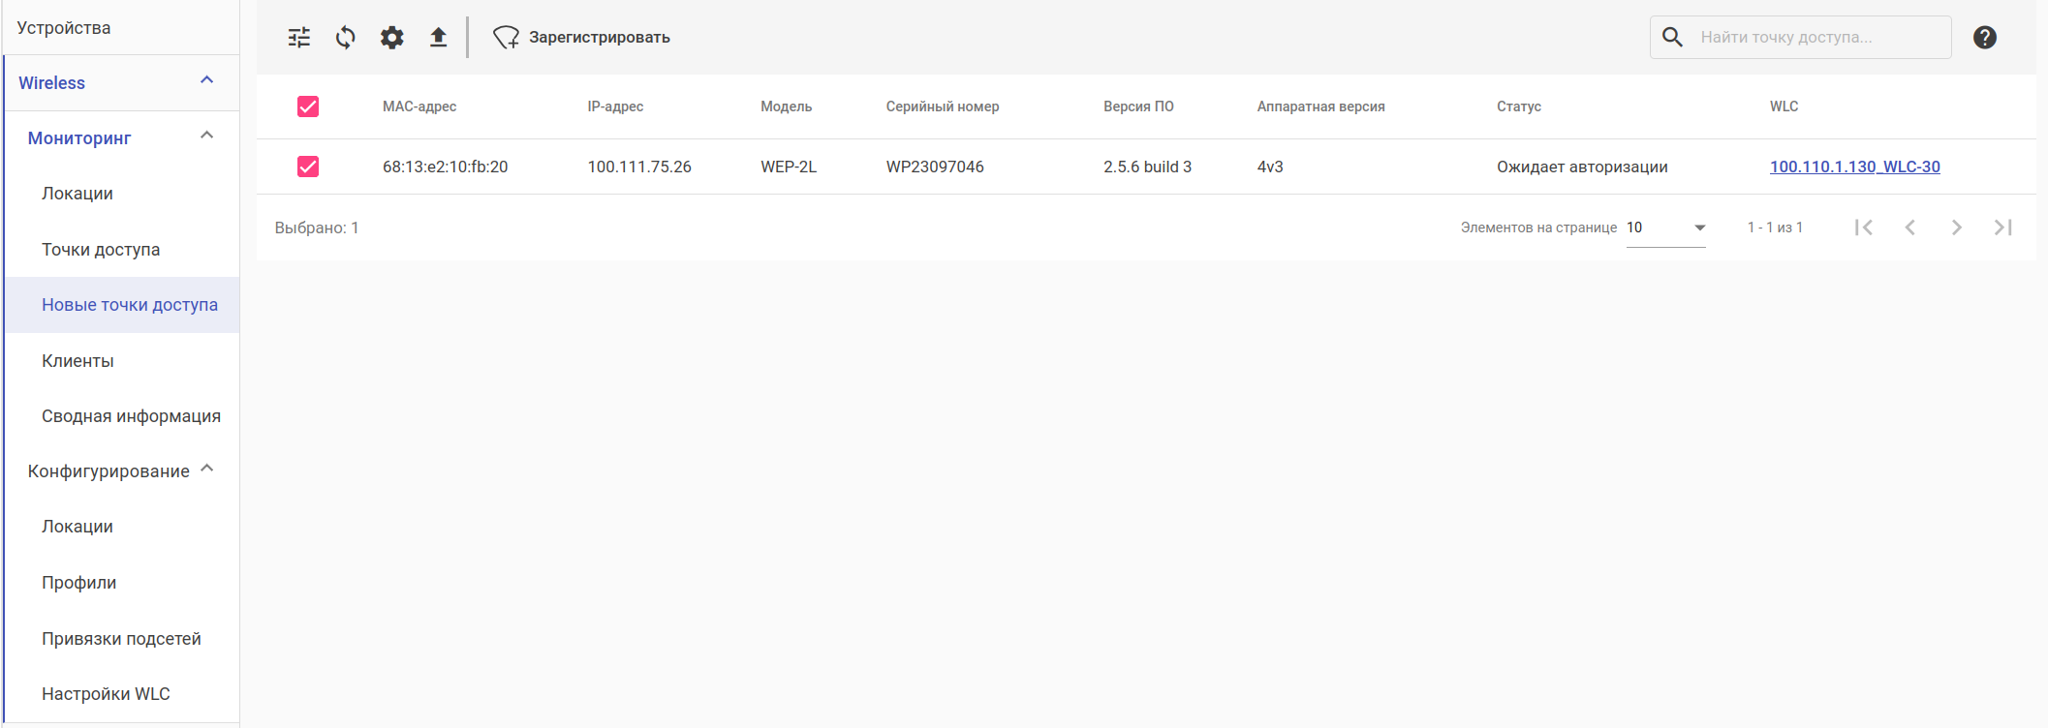Collapse the Wireless section
This screenshot has height=728, width=2048.
(206, 81)
